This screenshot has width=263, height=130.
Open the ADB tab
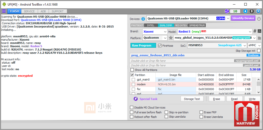[43, 11]
